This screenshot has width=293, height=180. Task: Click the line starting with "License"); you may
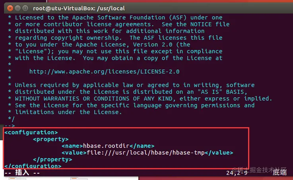tap(115, 51)
